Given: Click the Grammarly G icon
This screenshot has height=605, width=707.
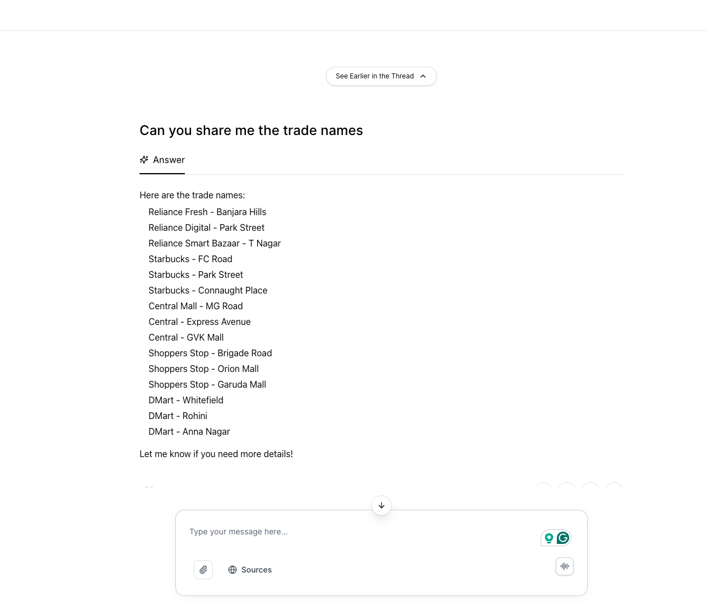Looking at the screenshot, I should pos(563,538).
